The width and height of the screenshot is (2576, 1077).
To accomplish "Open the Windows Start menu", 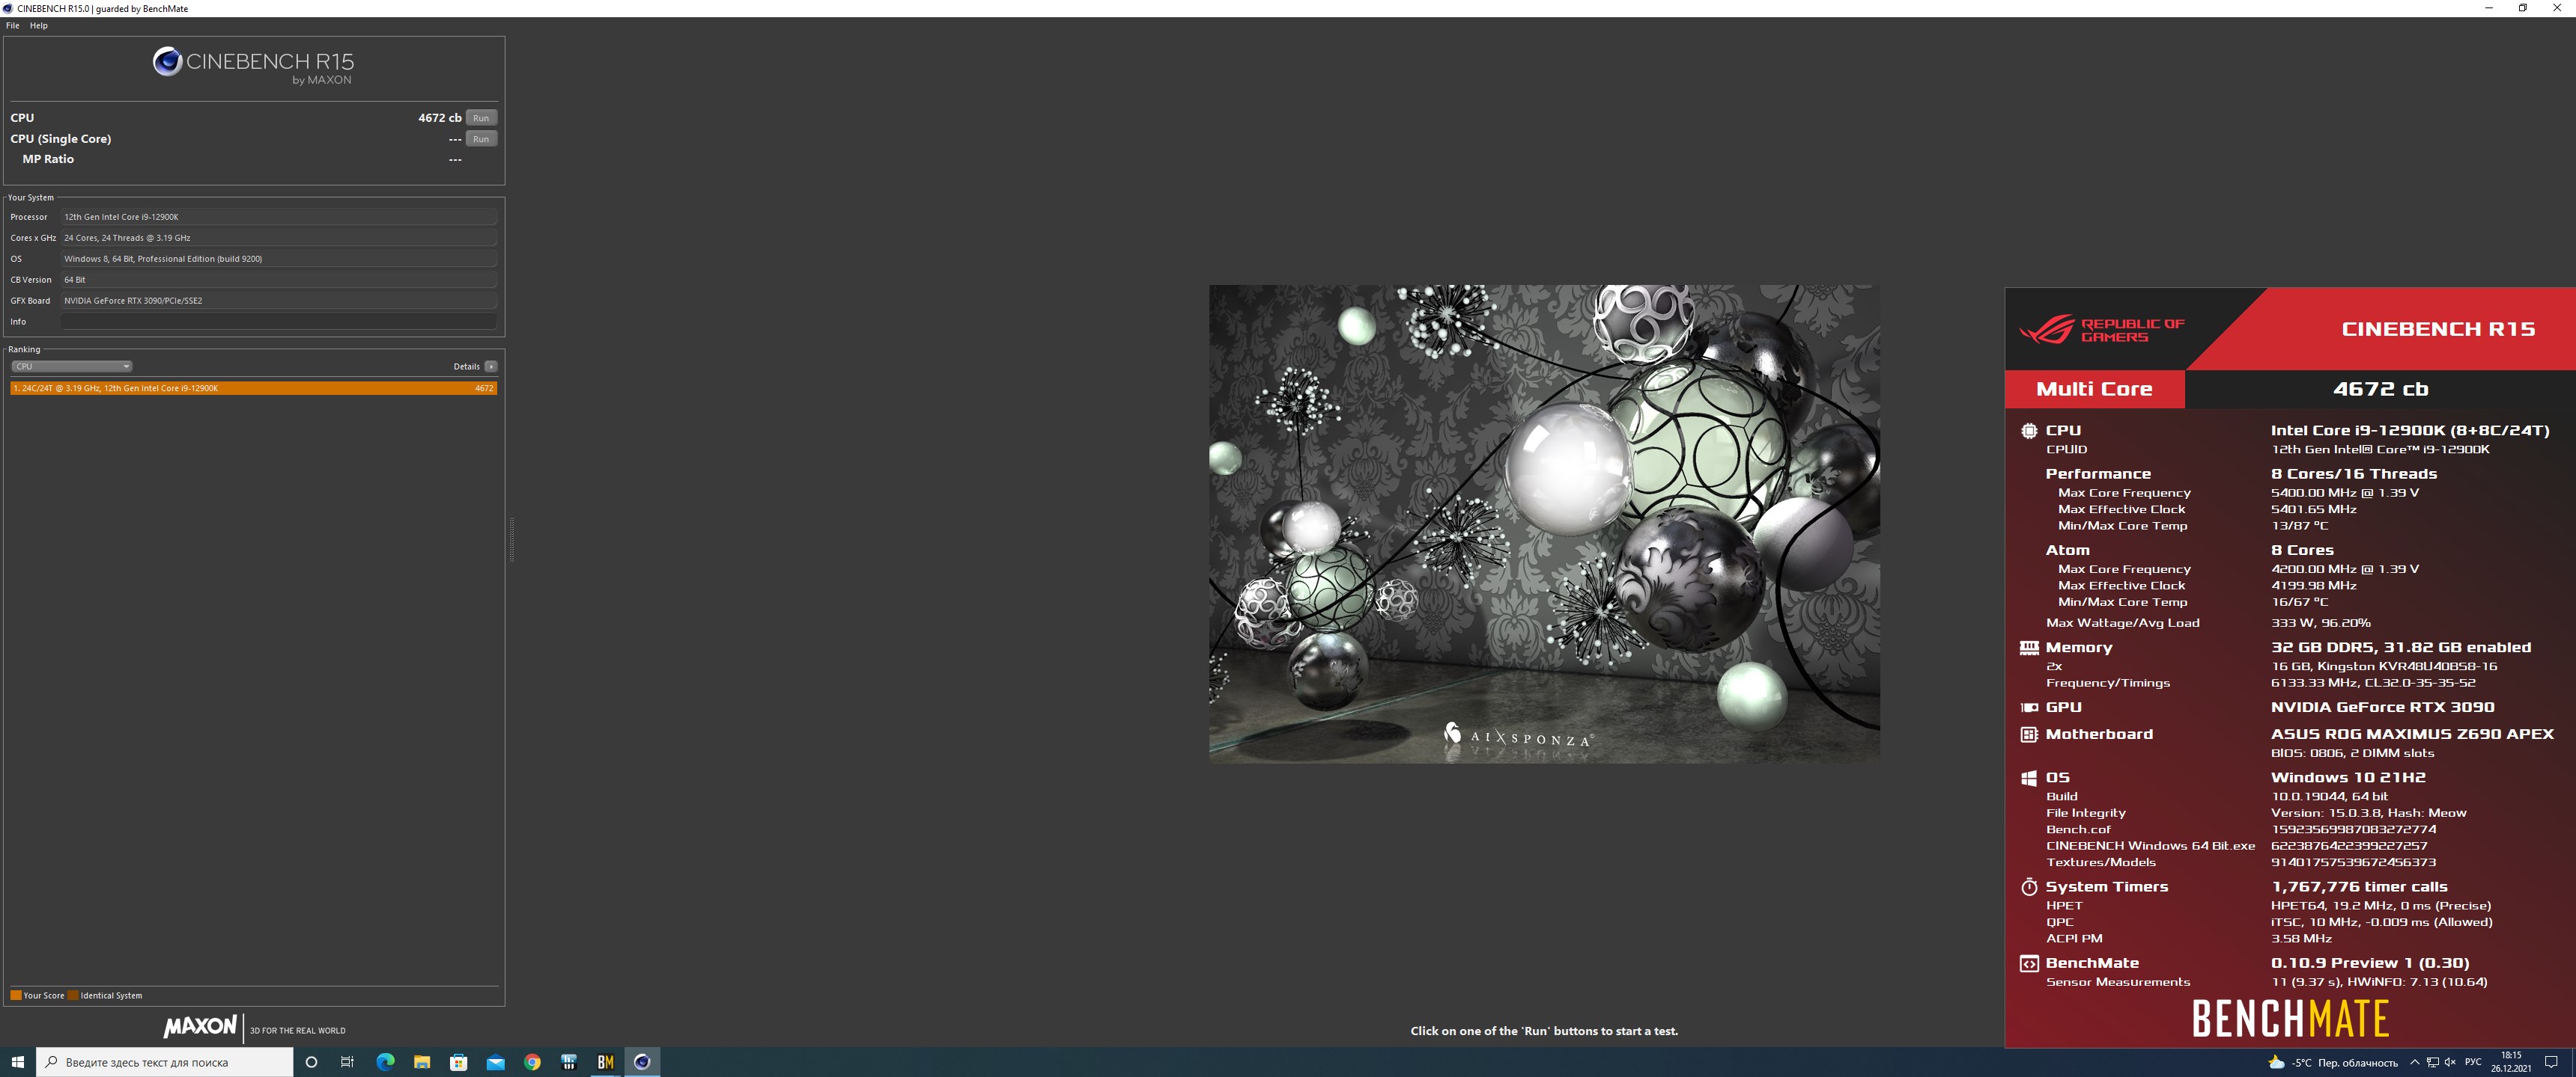I will [x=17, y=1062].
